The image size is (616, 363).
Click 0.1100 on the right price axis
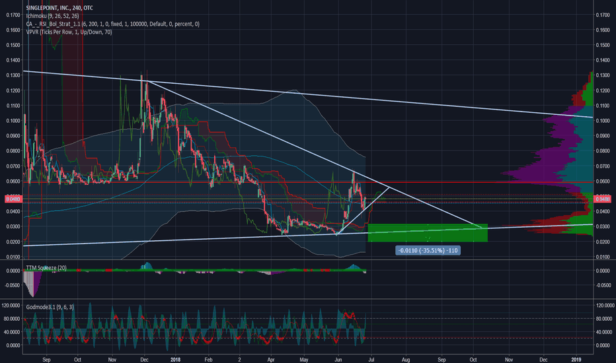pos(603,106)
